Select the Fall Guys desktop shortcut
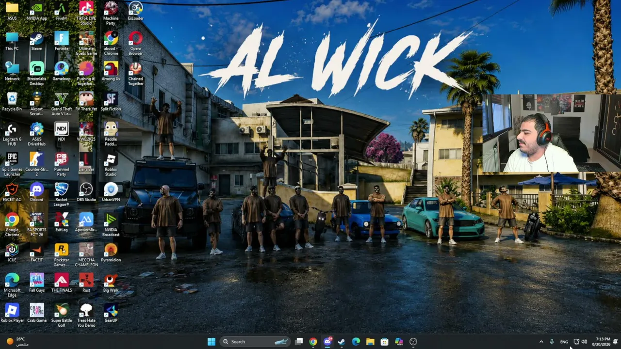Screen dimensions: 621x349 (x=37, y=283)
